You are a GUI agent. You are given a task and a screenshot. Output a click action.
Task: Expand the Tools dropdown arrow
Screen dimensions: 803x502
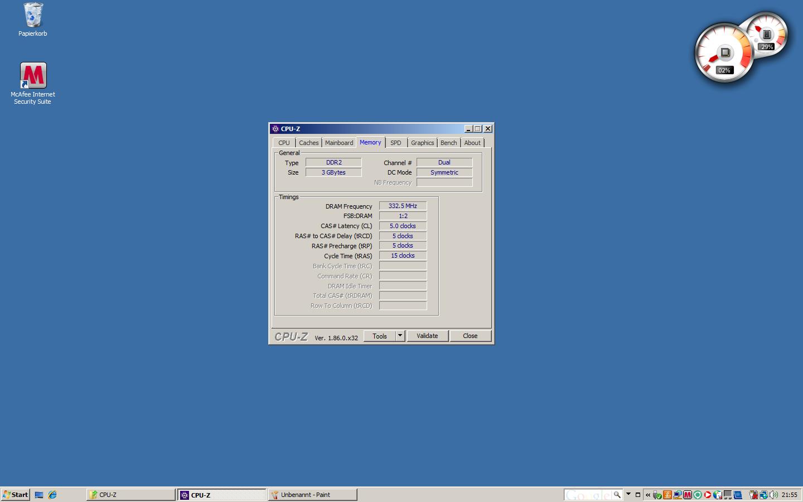400,336
